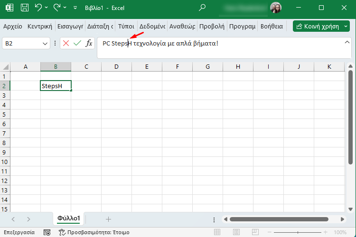Open Insert Function with fx icon
This screenshot has width=356, height=237.
point(89,43)
